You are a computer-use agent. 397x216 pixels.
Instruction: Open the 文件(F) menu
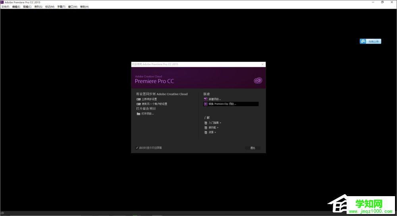[x=5, y=7]
